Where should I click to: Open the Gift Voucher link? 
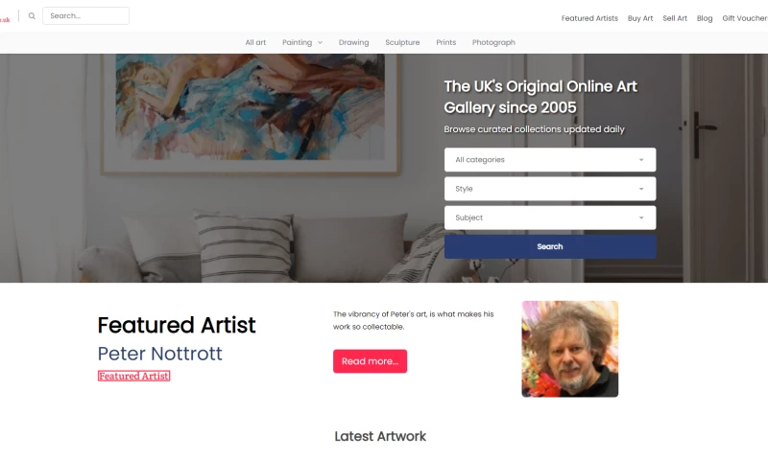(745, 18)
